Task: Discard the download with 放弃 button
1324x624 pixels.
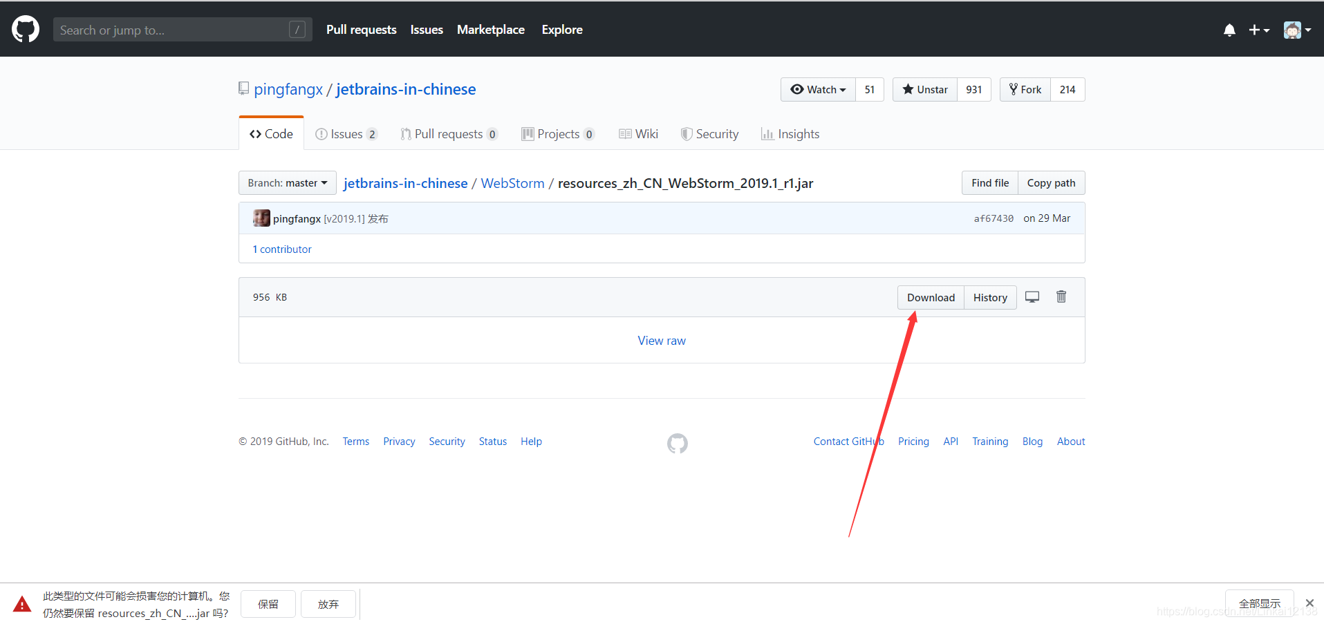Action: [x=328, y=604]
